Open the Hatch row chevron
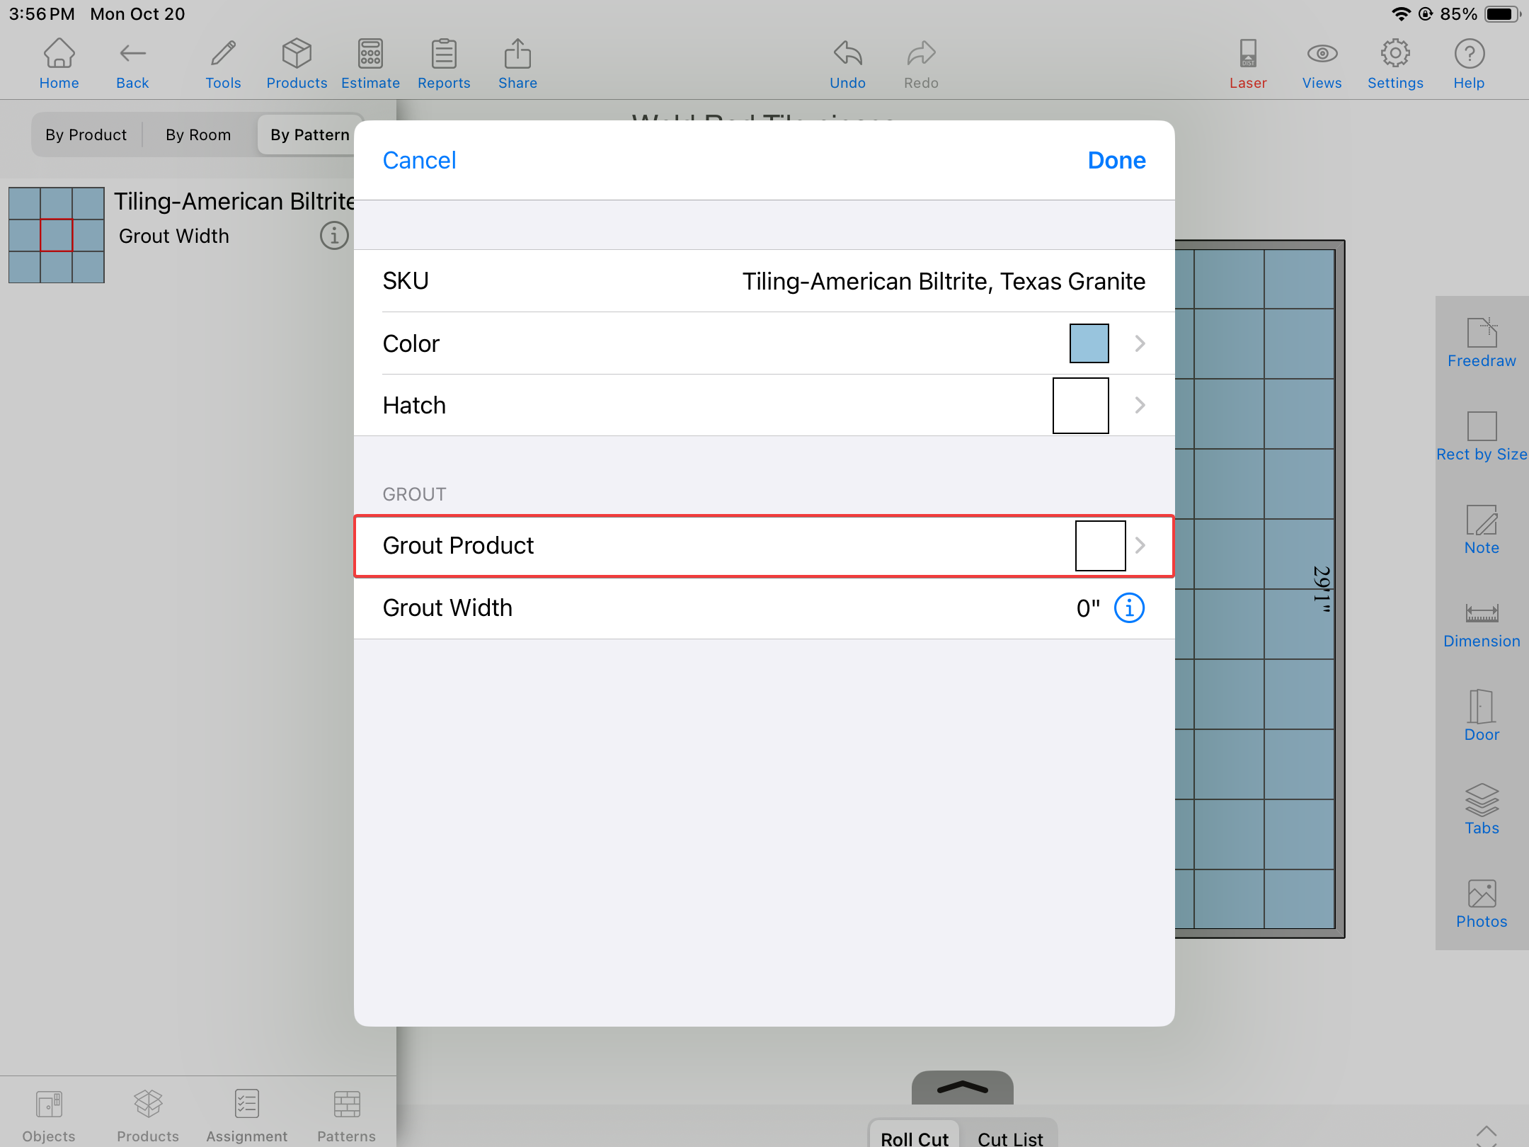This screenshot has width=1529, height=1147. (1140, 405)
